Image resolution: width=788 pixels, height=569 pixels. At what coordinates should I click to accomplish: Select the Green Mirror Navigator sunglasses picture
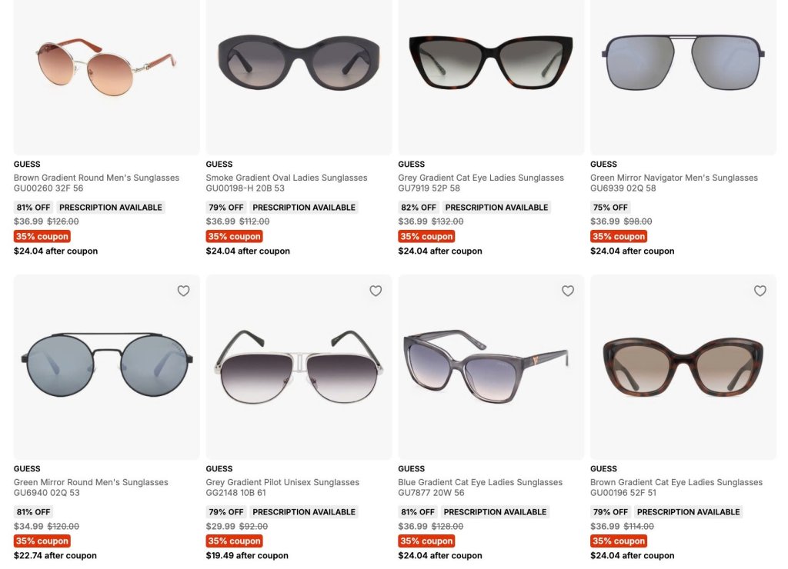coord(683,77)
